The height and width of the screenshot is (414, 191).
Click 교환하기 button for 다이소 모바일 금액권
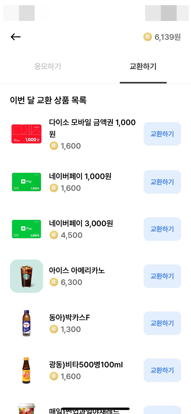162,134
